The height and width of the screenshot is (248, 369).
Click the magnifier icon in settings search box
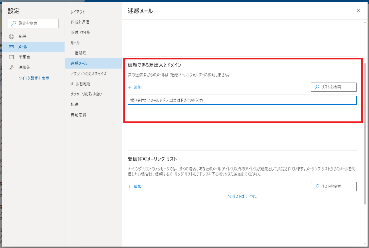(x=14, y=23)
